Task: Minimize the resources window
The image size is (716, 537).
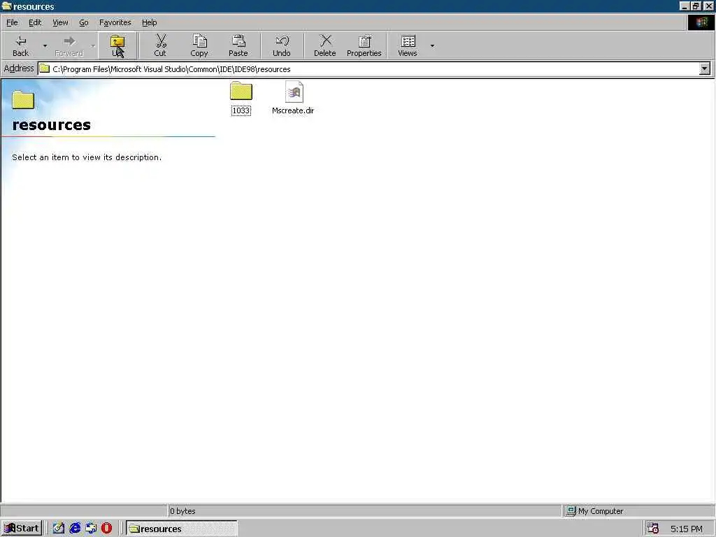Action: point(684,6)
